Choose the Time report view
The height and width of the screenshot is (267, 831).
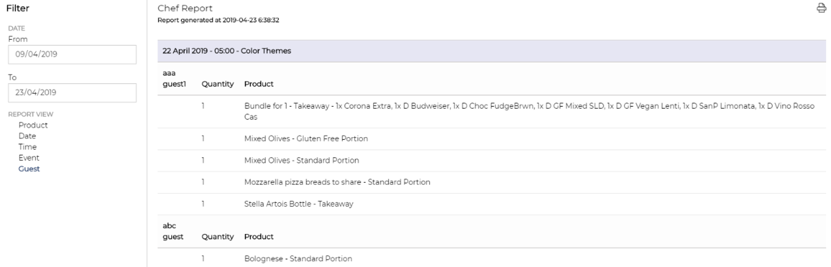(27, 147)
